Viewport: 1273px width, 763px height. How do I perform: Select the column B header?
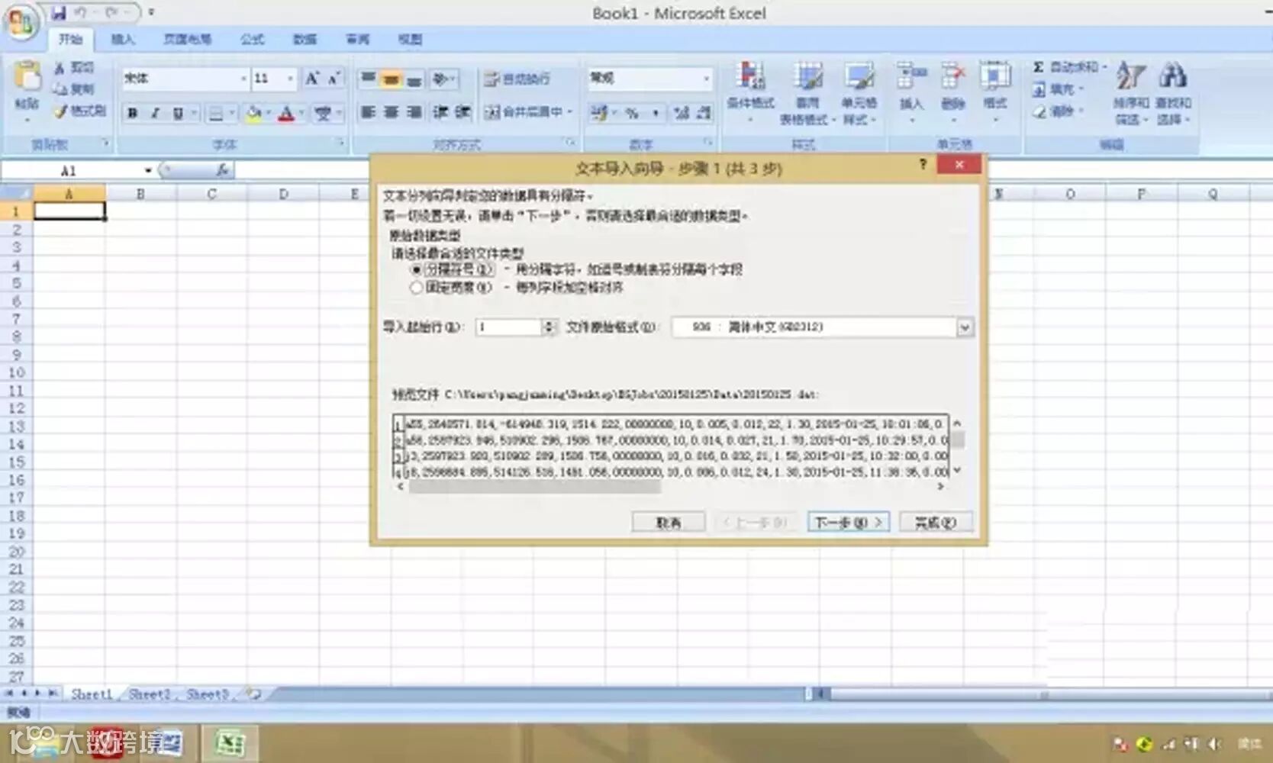[x=140, y=194]
